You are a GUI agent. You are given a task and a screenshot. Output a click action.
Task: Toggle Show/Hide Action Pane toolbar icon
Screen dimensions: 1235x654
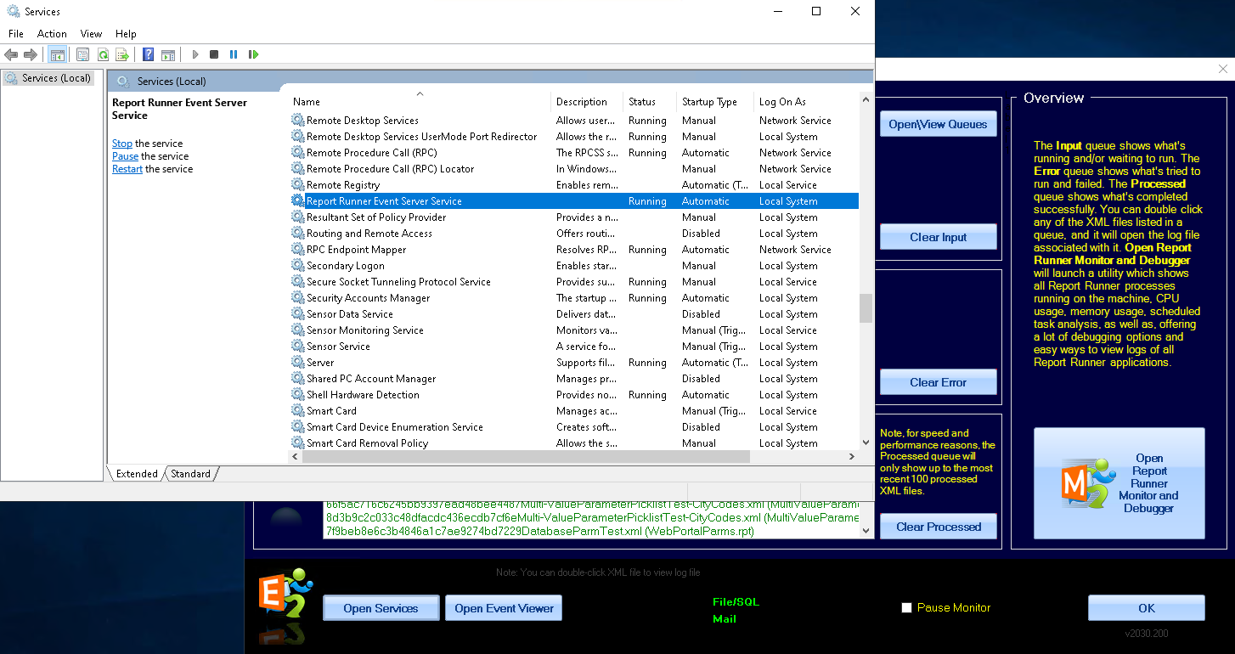[x=168, y=54]
